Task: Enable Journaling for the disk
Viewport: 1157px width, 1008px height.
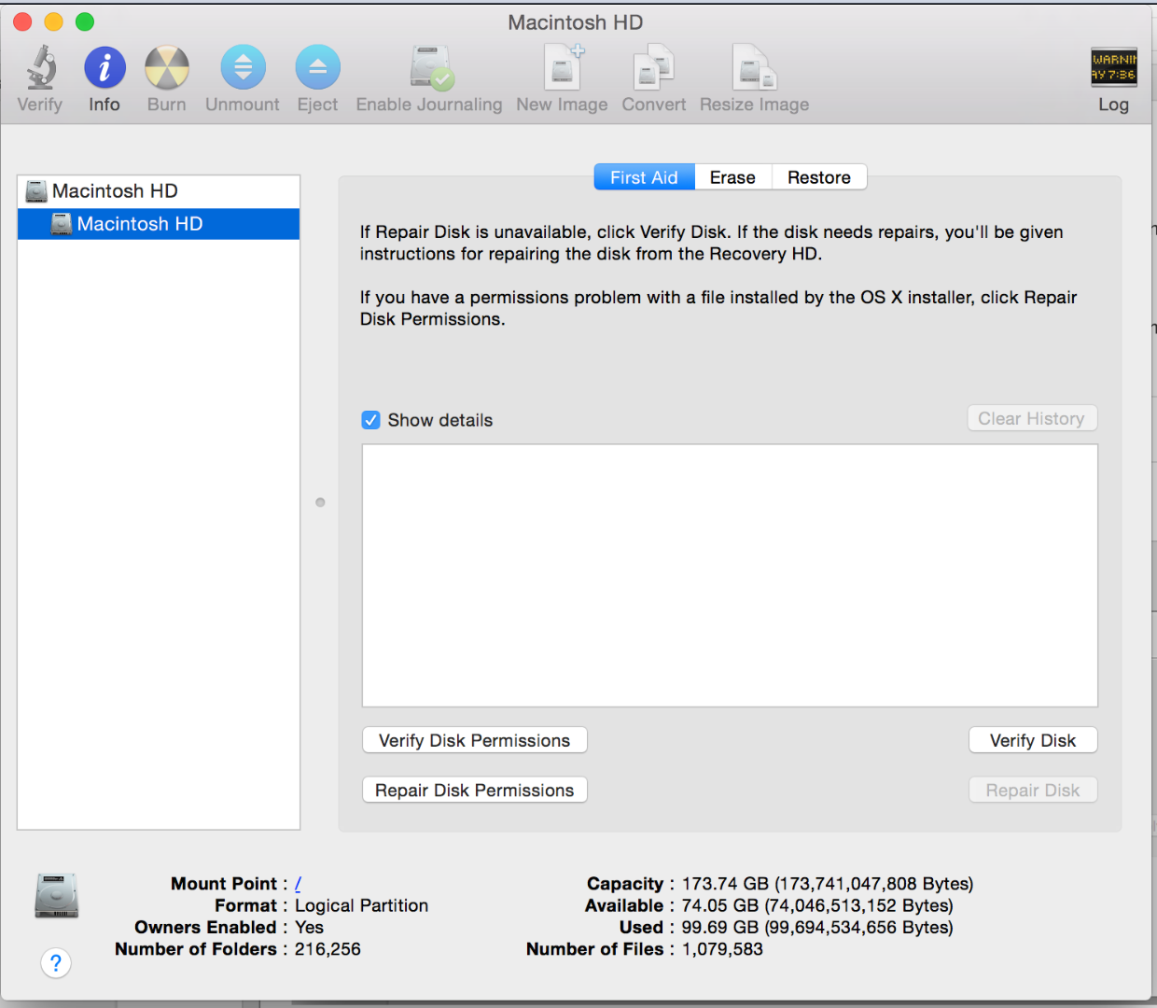Action: pyautogui.click(x=428, y=75)
